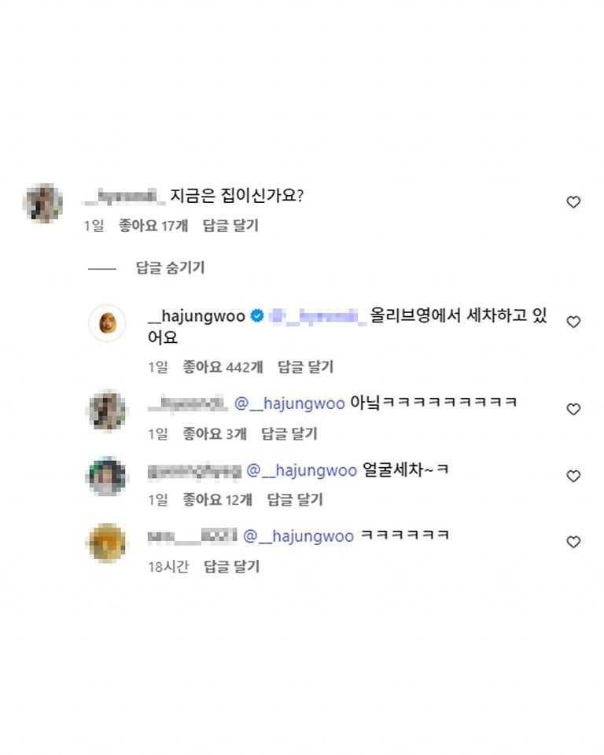
Task: Click '답글 달기' under the '지금은 집이신가요?' comment
Action: coord(230,226)
